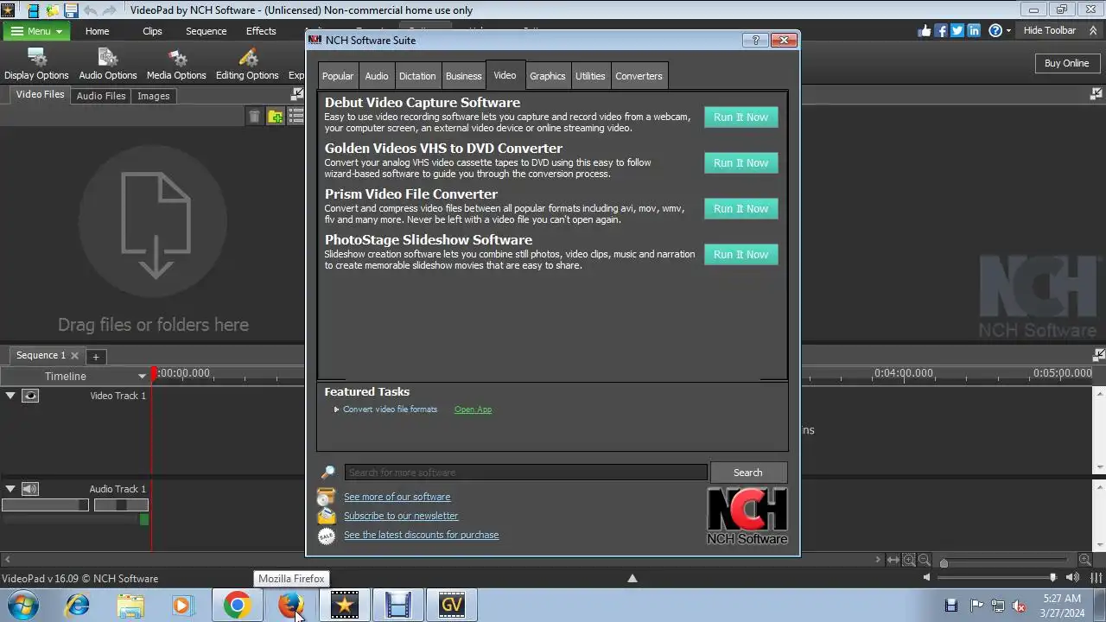Screen dimensions: 1106x622
Task: Click the muted volume icon in the system tray
Action: click(x=1019, y=606)
